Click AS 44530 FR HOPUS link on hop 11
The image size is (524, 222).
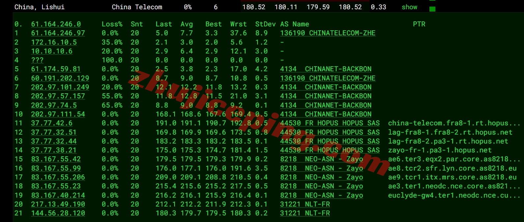(x=330, y=123)
